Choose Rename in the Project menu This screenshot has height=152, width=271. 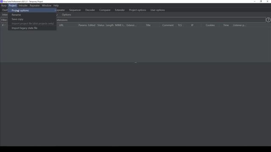coord(32,15)
